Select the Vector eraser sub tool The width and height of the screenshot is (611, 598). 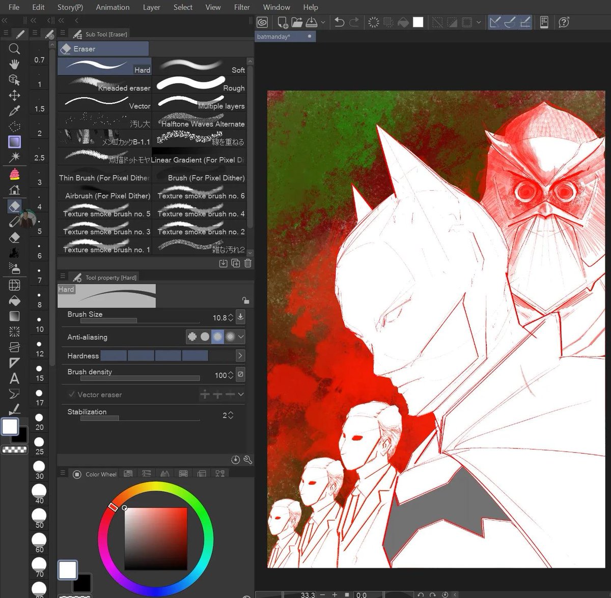click(105, 102)
